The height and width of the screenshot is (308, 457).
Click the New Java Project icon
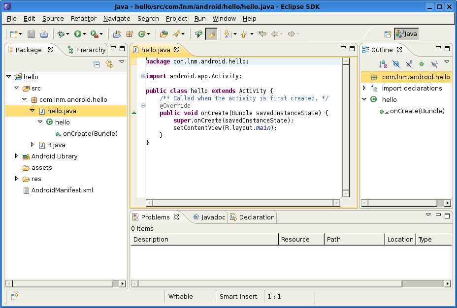point(117,34)
